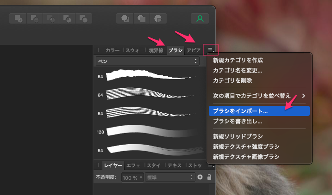
Task: Click the Insert behind selection toolbar icon
Action: 125,18
